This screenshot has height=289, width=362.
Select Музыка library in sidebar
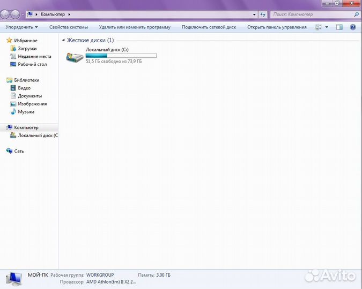pos(26,112)
